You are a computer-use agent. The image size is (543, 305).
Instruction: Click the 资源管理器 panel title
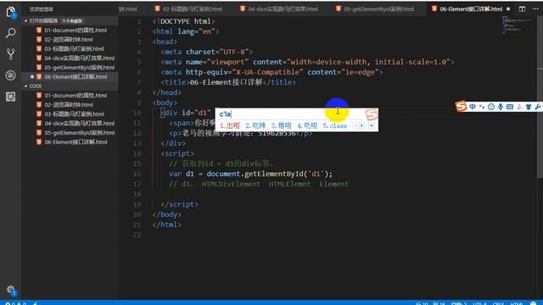click(x=42, y=9)
